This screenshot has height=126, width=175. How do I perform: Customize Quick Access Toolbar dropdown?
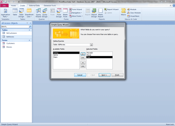19,2
